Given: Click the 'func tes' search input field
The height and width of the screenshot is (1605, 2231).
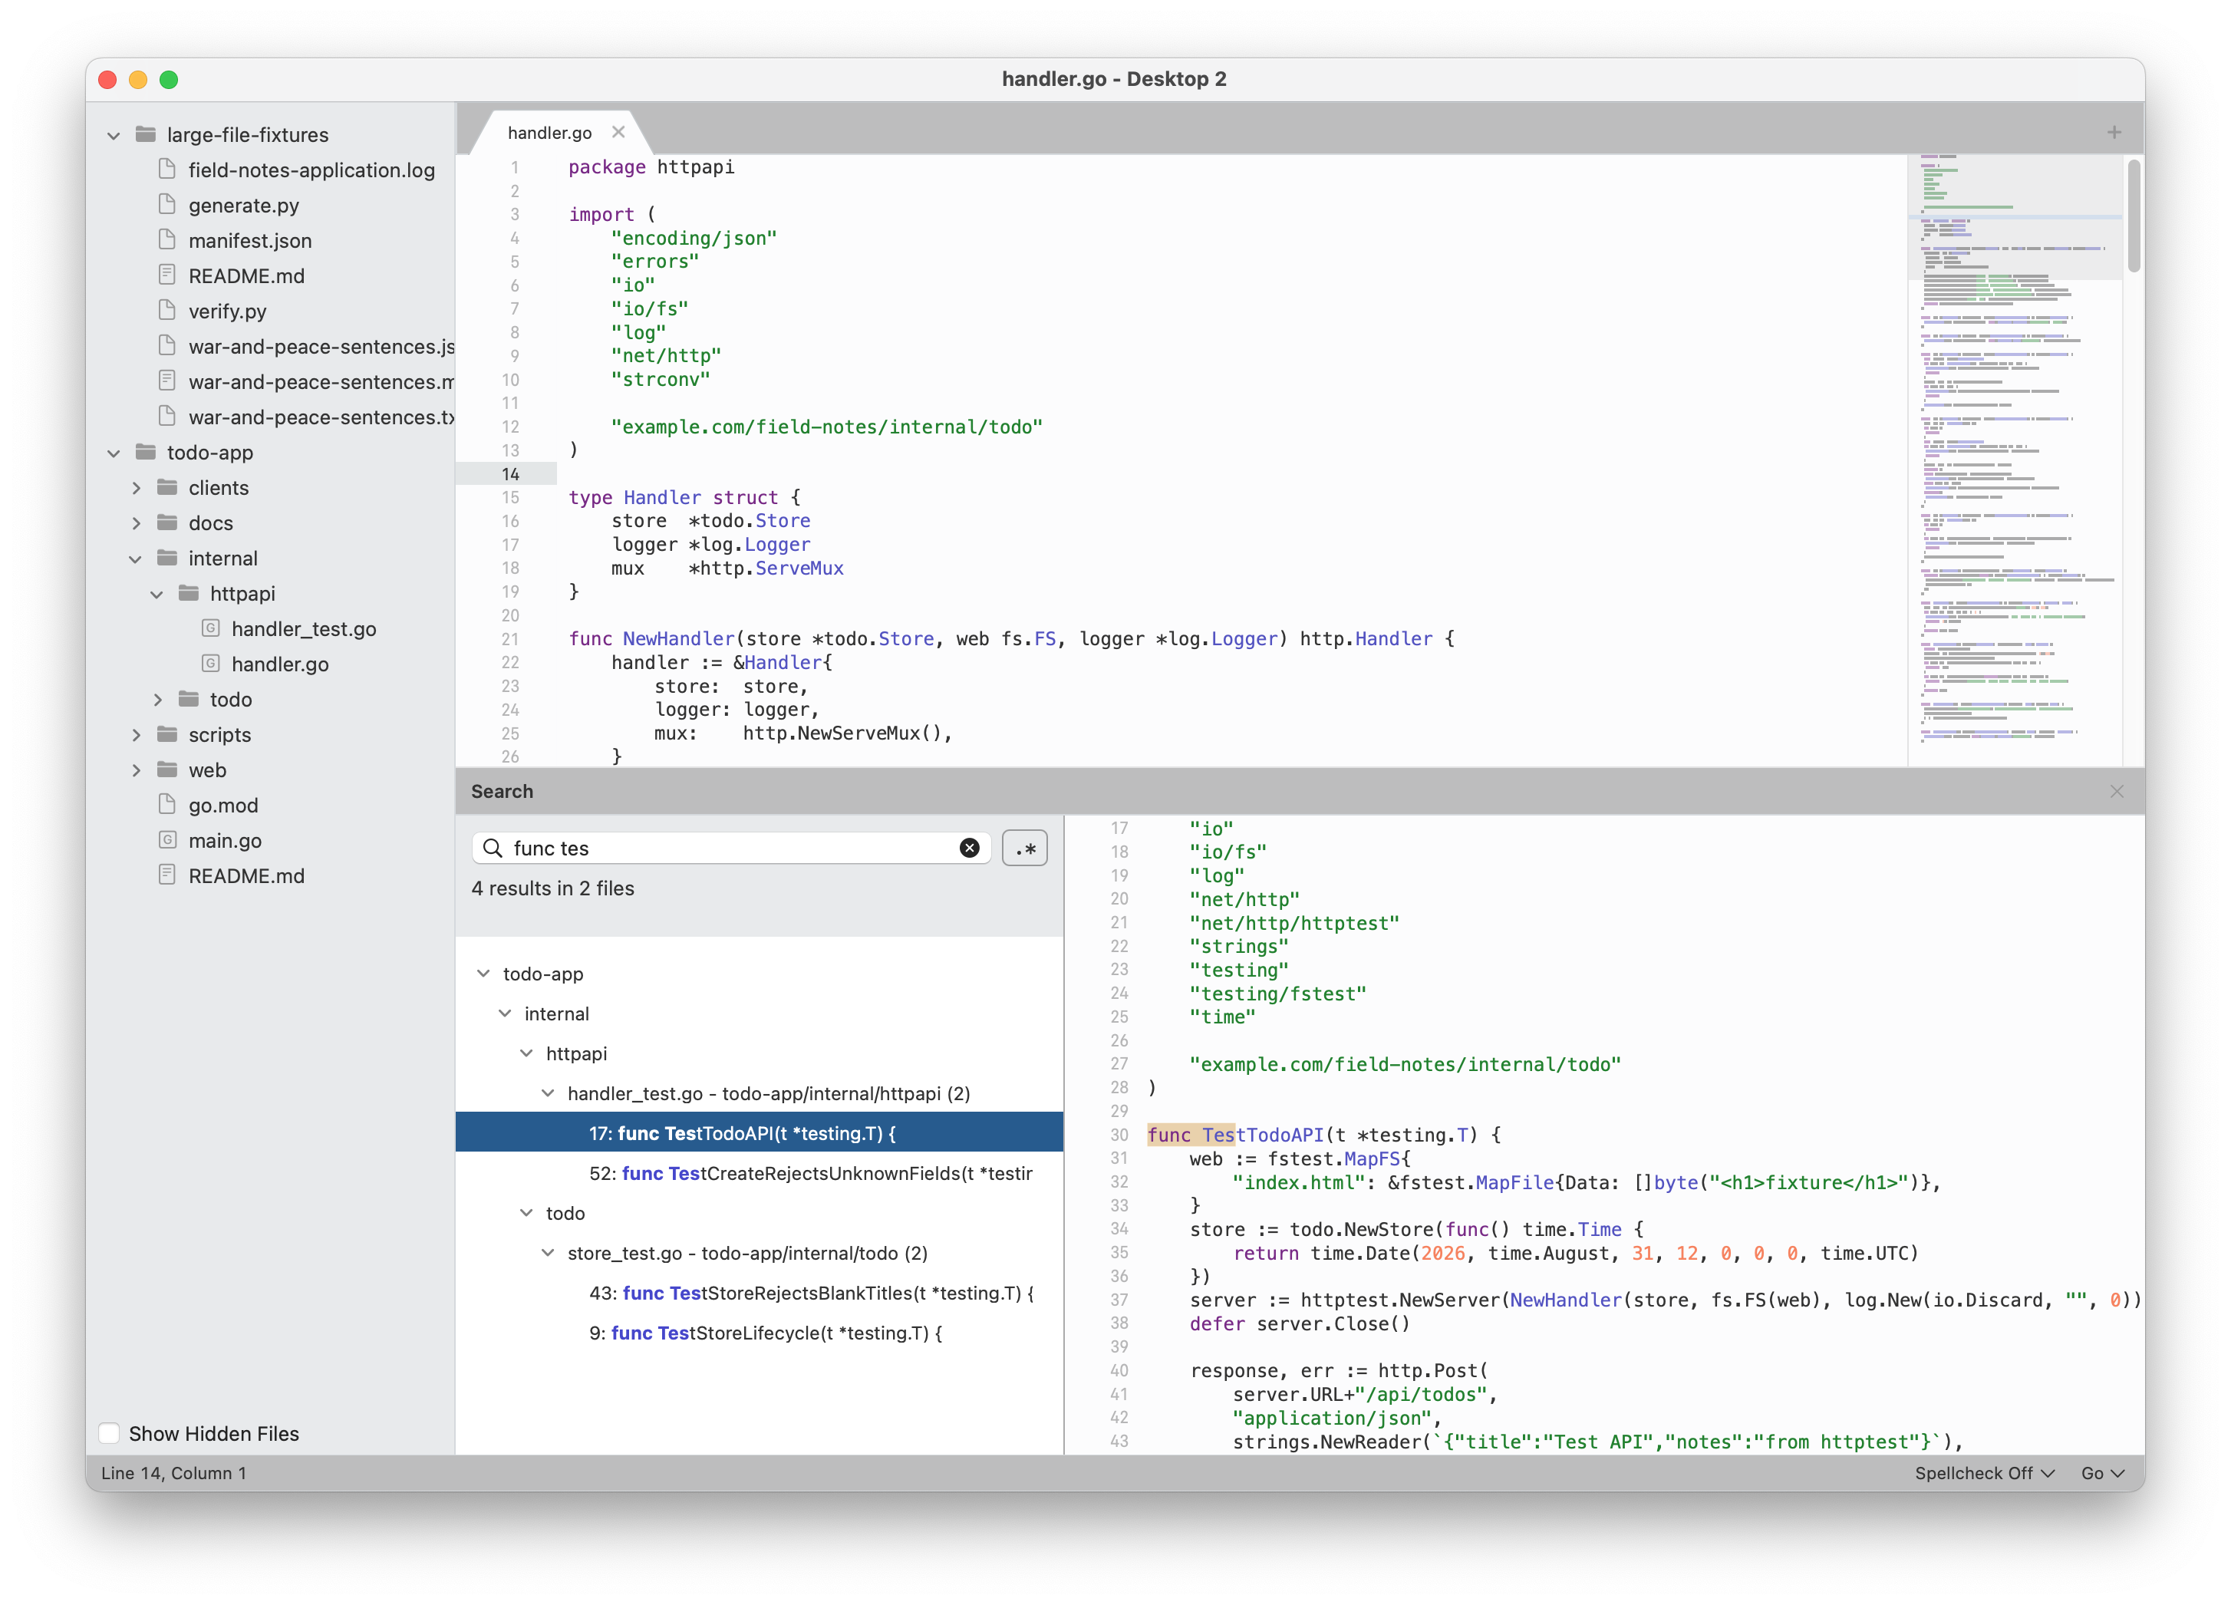Looking at the screenshot, I should click(732, 848).
